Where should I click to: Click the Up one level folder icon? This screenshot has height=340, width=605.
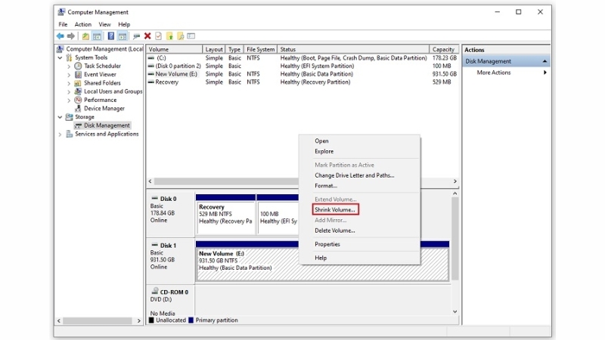click(x=85, y=36)
